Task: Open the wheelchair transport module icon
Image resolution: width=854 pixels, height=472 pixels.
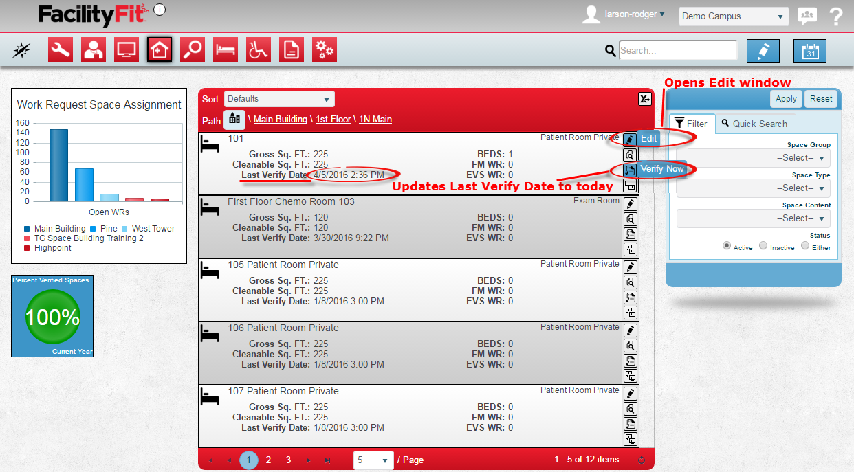Action: (259, 49)
